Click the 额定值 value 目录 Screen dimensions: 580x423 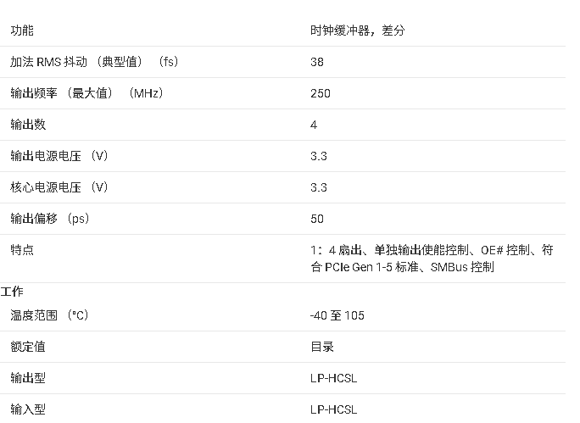click(322, 347)
